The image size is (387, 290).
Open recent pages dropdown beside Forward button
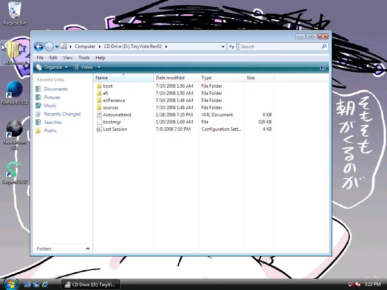pyautogui.click(x=57, y=46)
